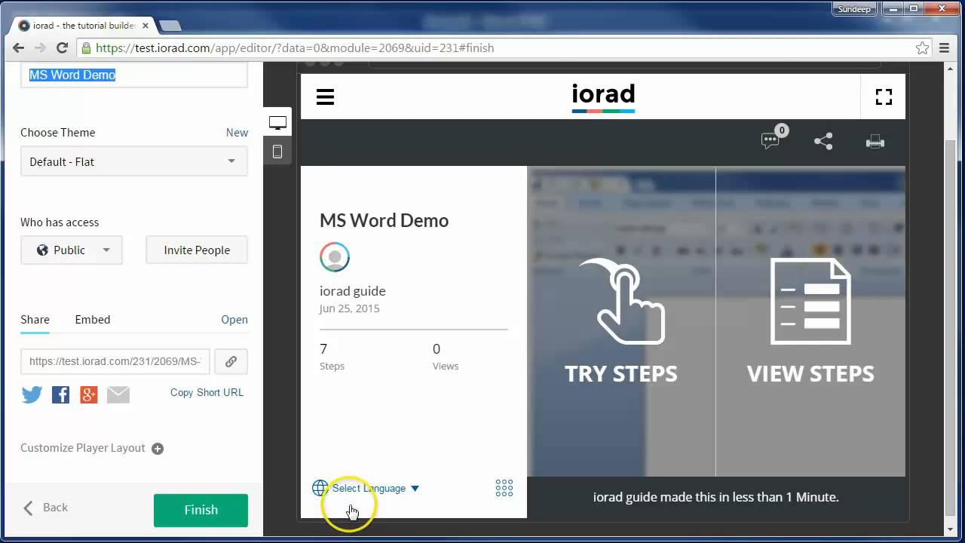Bookmark this page with the star icon

922,48
